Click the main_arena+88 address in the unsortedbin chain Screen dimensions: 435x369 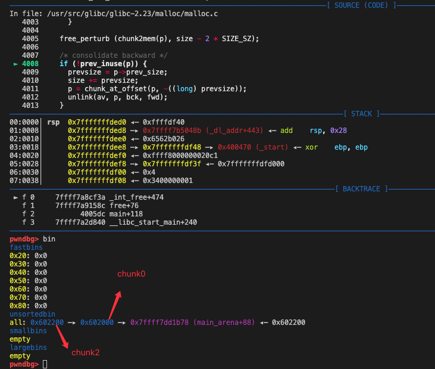click(x=192, y=322)
